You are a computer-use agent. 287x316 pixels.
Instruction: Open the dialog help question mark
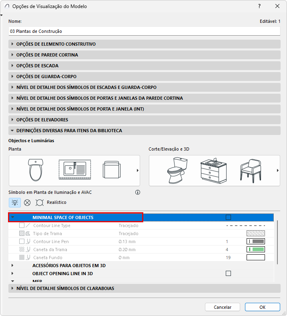(x=259, y=6)
